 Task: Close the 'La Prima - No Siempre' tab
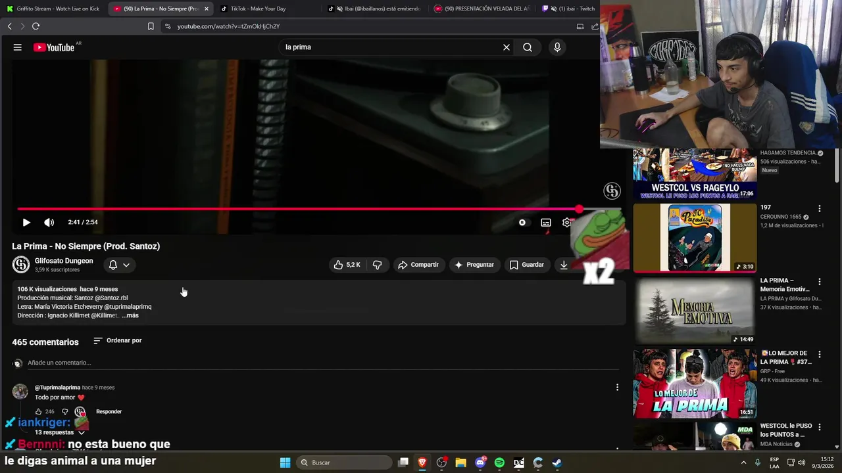pos(207,9)
